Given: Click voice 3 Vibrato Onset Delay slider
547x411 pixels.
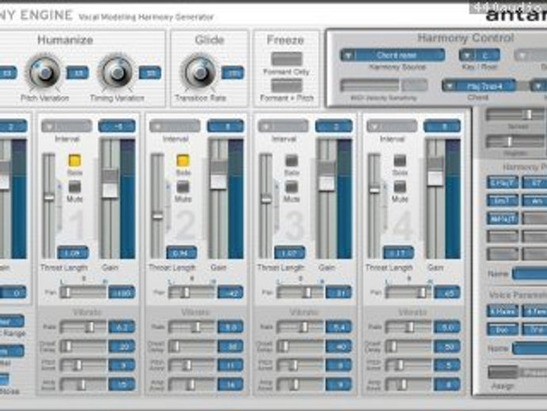Looking at the screenshot, I should 300,347.
